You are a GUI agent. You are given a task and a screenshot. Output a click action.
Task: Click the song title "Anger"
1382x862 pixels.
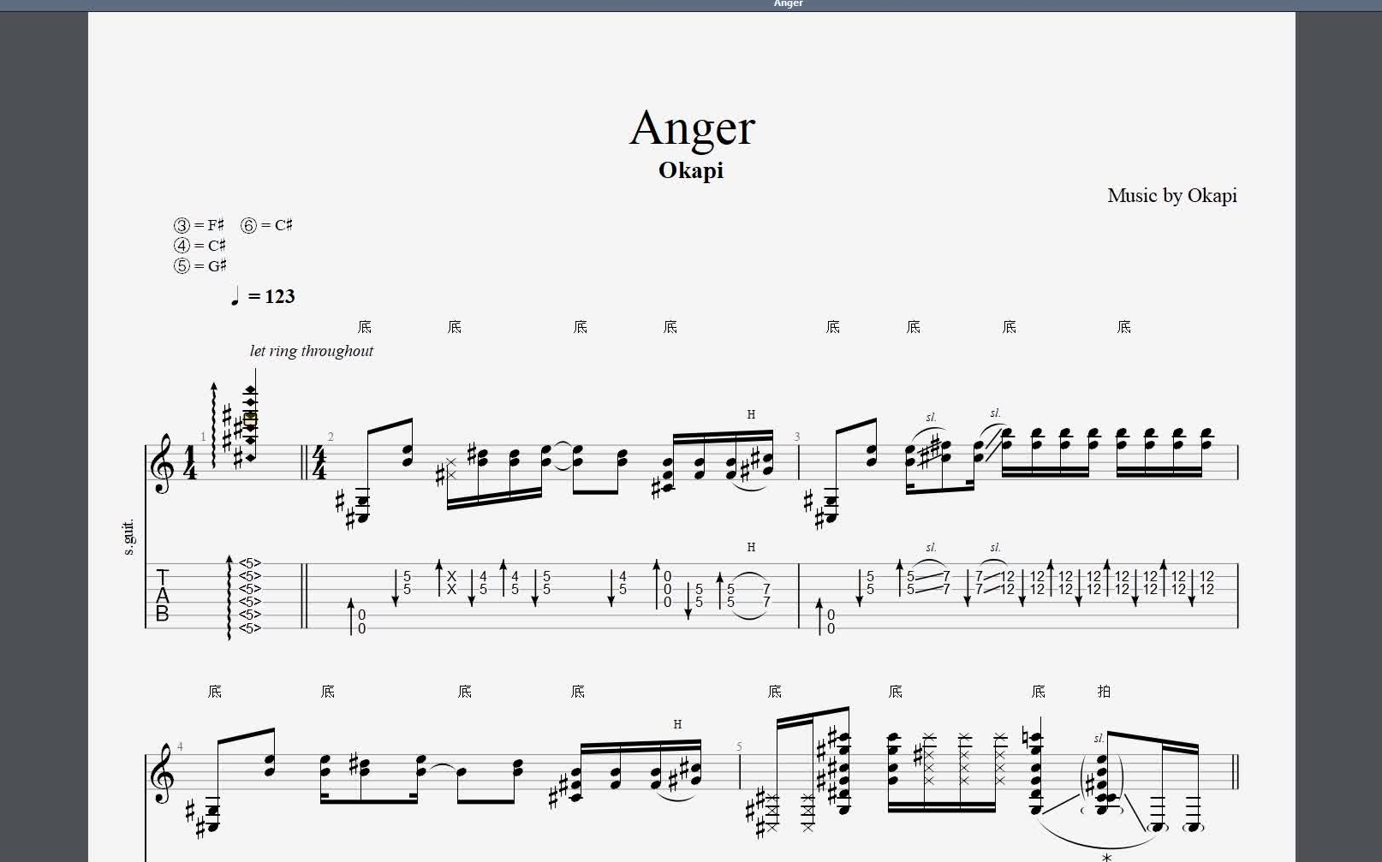point(692,128)
